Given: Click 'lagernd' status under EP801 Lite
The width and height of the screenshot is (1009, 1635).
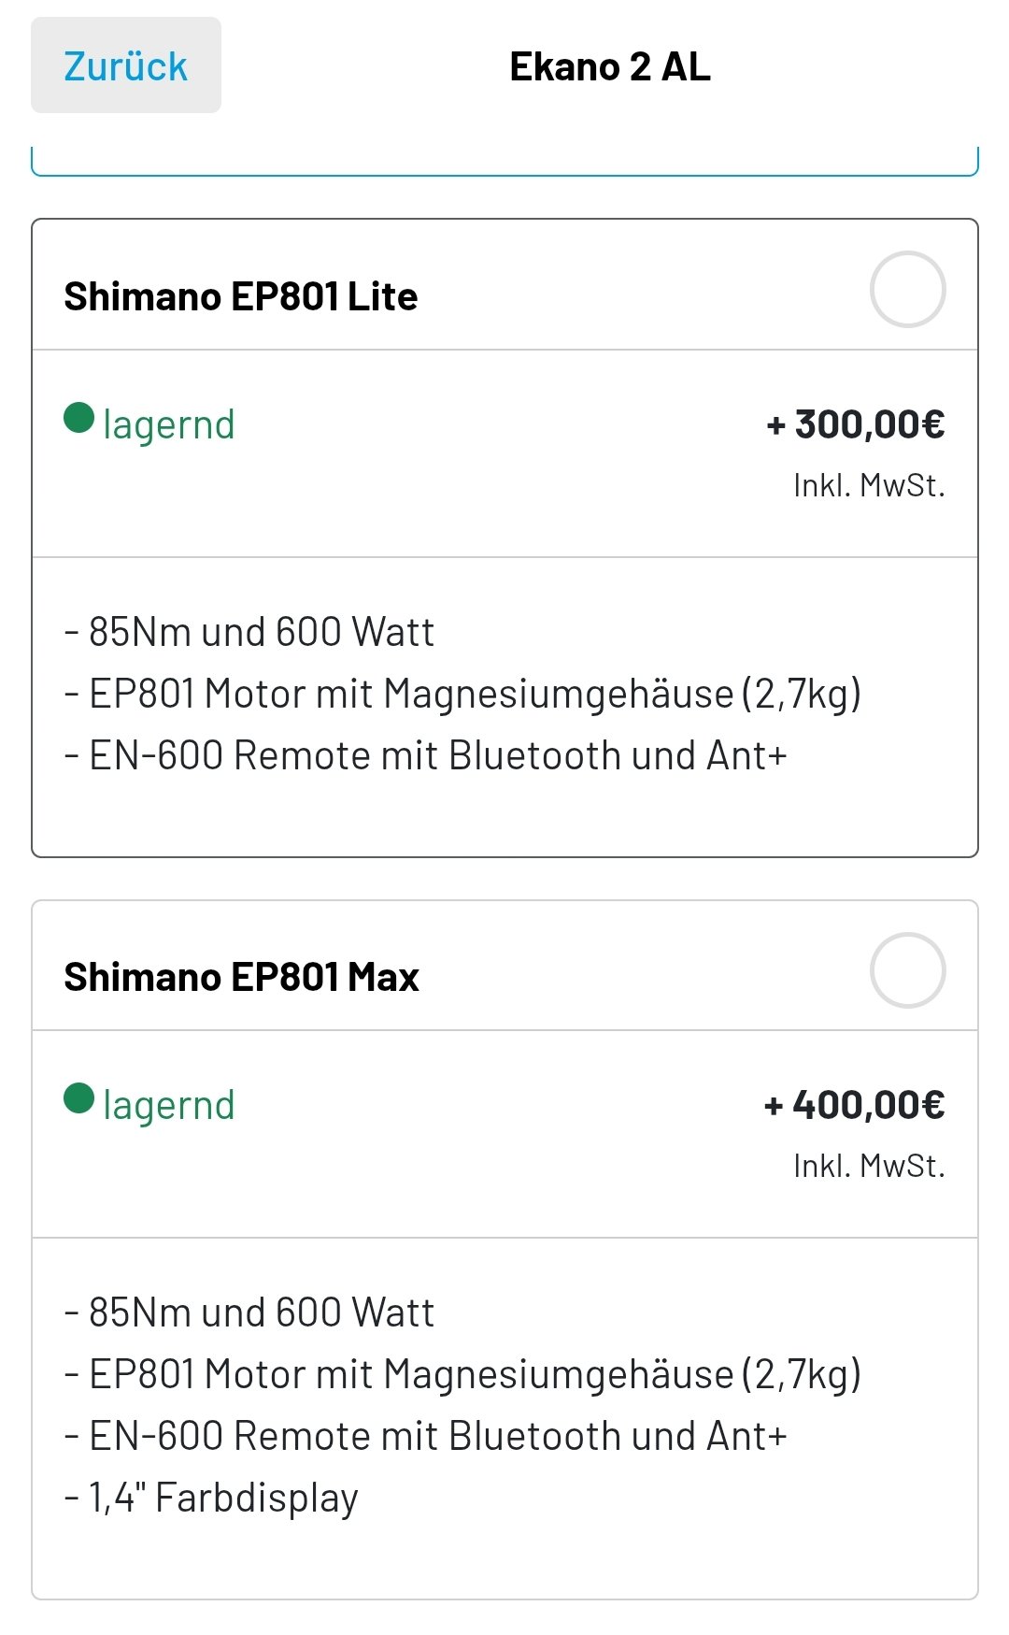Looking at the screenshot, I should click(x=168, y=424).
